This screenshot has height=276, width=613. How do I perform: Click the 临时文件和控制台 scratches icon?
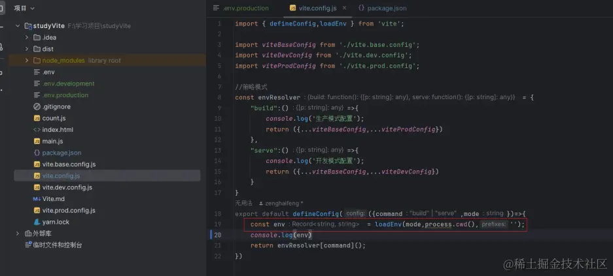pyautogui.click(x=27, y=245)
